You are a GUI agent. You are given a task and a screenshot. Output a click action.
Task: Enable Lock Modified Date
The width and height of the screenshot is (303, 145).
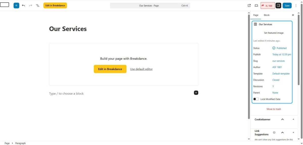tap(256, 99)
